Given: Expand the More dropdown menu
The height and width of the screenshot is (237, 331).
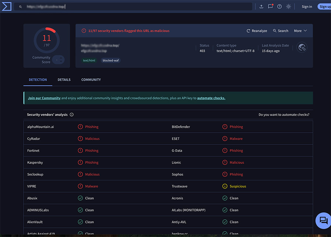Looking at the screenshot, I should click(x=300, y=31).
